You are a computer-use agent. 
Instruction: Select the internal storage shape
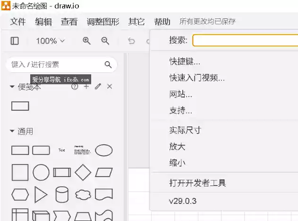click(20, 215)
